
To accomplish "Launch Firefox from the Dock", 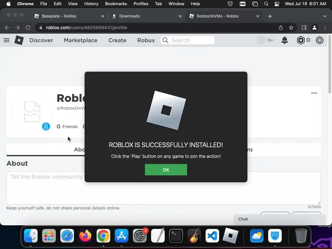I will (x=85, y=236).
